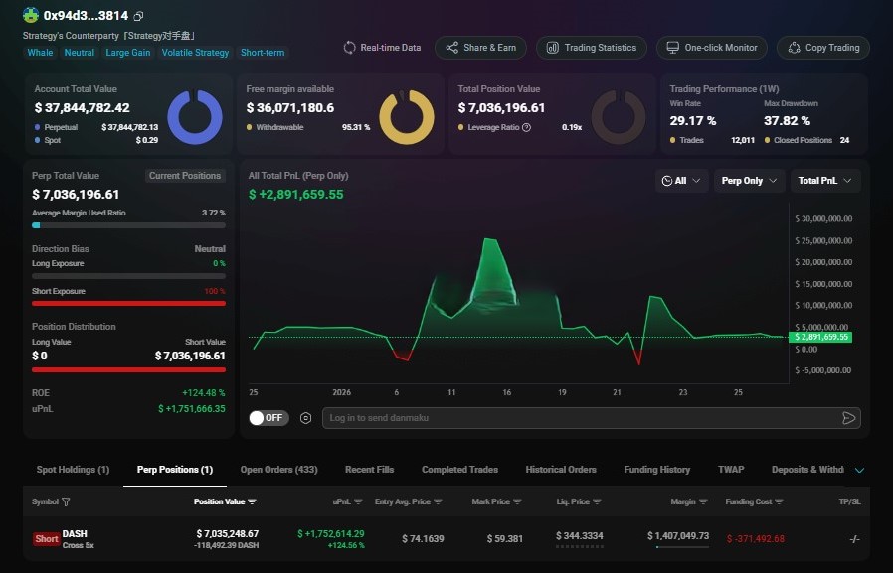Screen dimensions: 893x573
Task: Copy the wallet address using copy icon
Action: click(x=138, y=16)
